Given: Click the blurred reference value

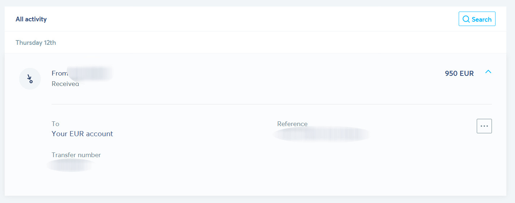Looking at the screenshot, I should tap(322, 134).
